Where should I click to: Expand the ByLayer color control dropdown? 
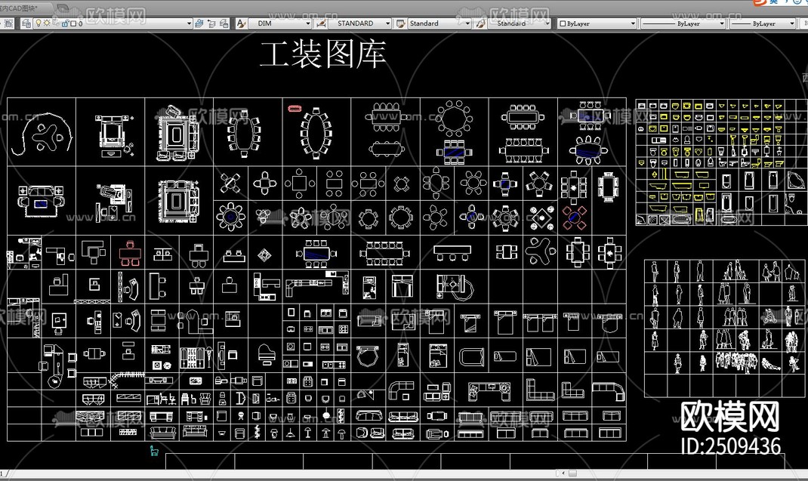(633, 23)
